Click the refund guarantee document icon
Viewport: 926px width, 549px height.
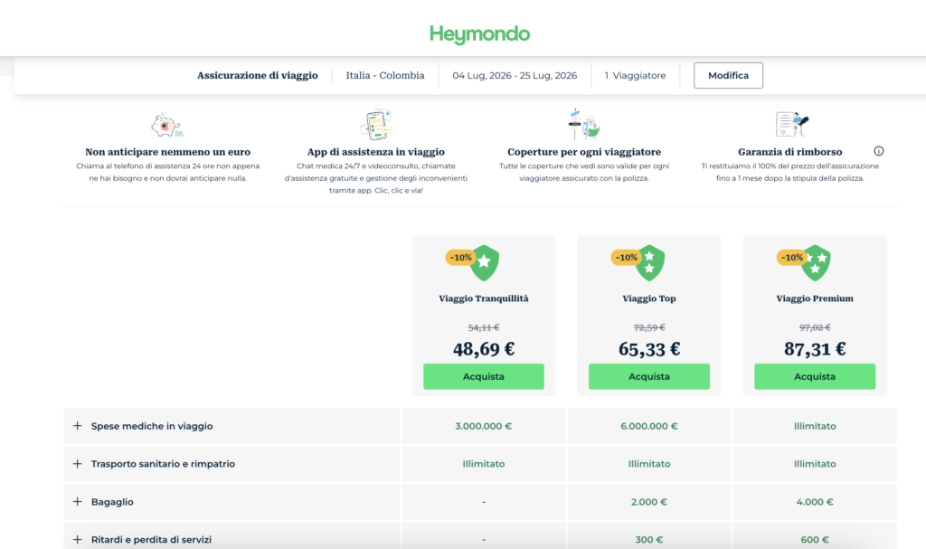pyautogui.click(x=791, y=124)
